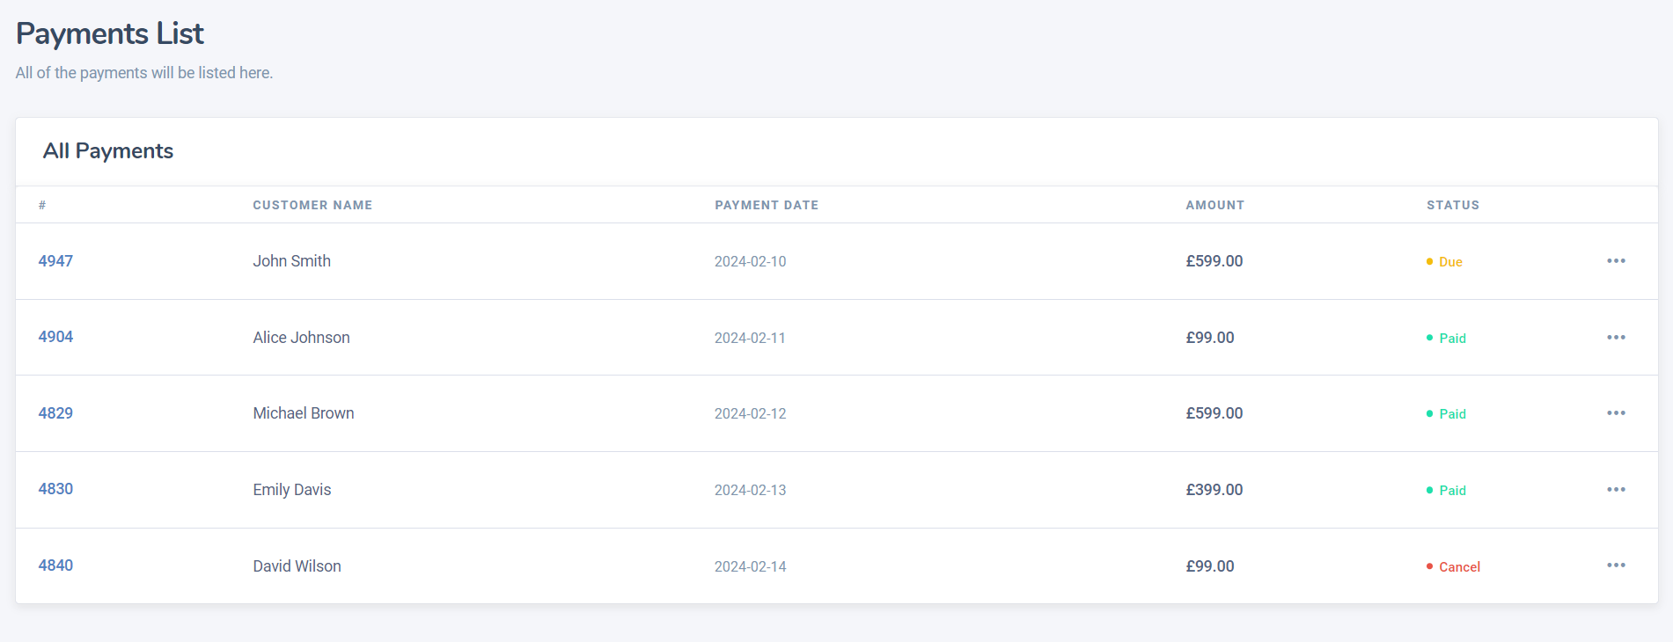Sort by the Customer Name column header
The image size is (1673, 642).
(x=312, y=205)
